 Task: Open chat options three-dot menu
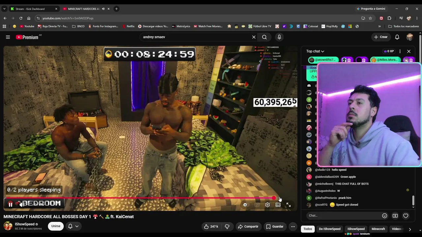point(400,51)
